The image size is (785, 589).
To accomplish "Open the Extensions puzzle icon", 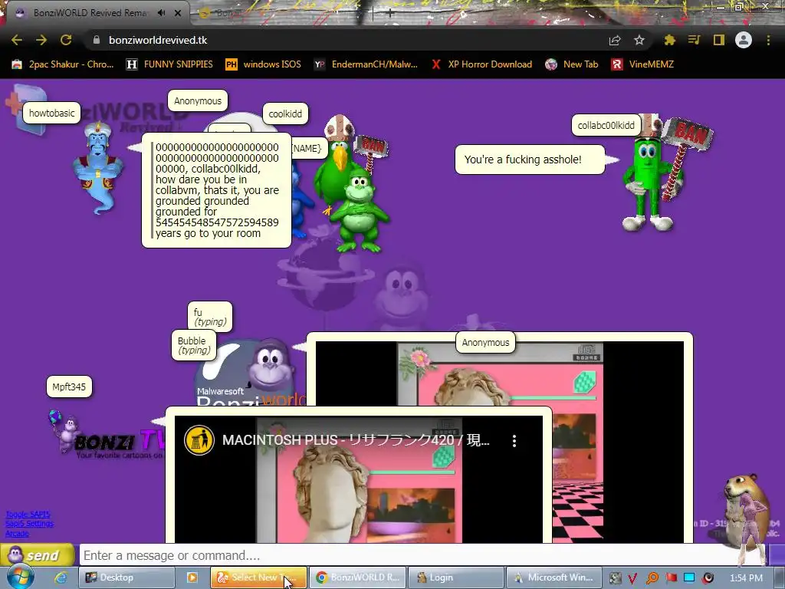I will (669, 40).
